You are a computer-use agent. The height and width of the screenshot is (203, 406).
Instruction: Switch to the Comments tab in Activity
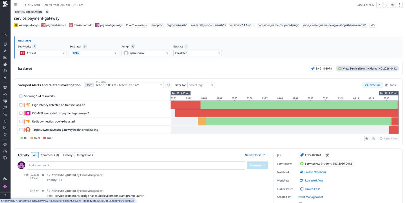(x=50, y=155)
